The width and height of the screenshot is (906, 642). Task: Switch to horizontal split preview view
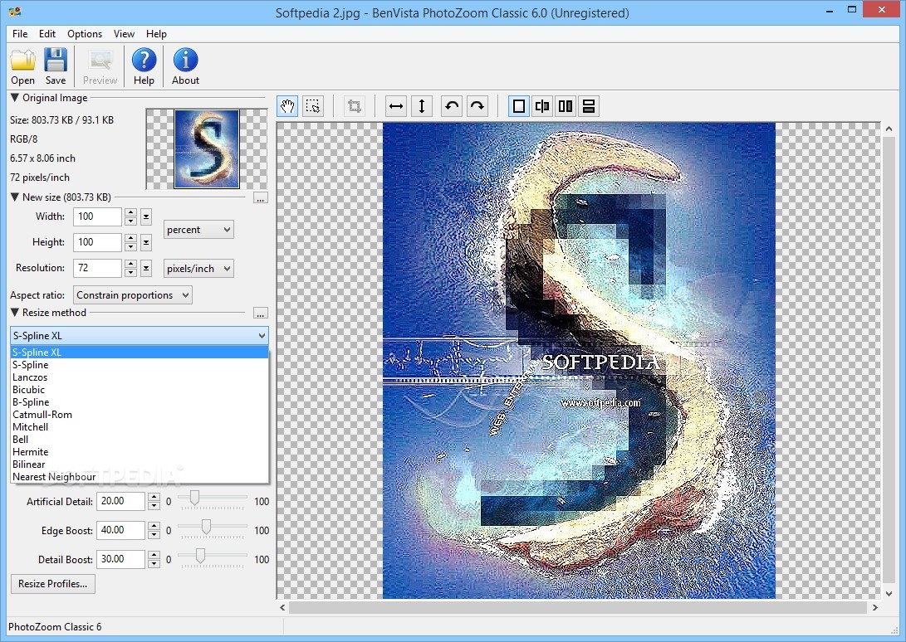[x=588, y=106]
